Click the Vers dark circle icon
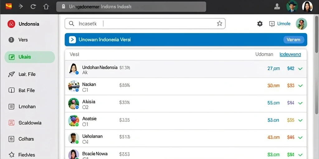The image size is (319, 159). point(11,40)
